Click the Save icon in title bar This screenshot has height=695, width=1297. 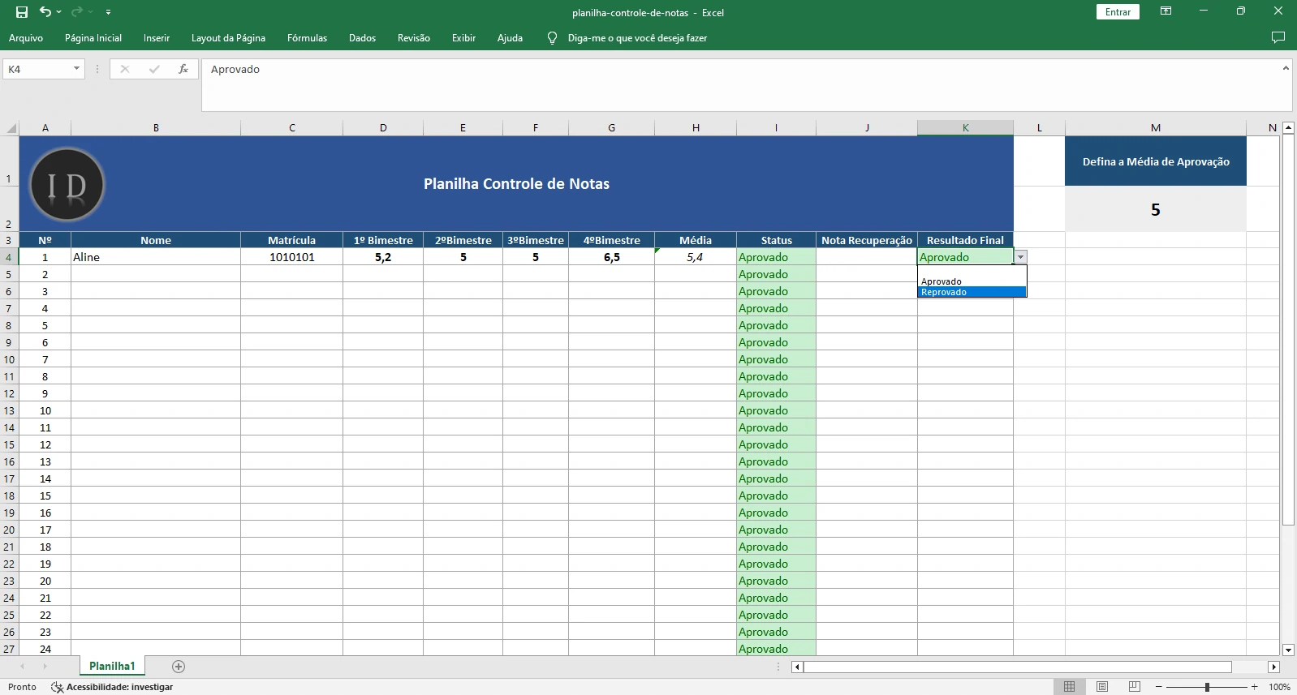click(x=22, y=12)
